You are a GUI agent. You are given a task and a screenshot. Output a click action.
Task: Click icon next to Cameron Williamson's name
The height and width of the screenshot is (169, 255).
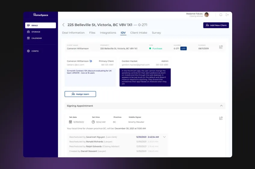(x=91, y=61)
